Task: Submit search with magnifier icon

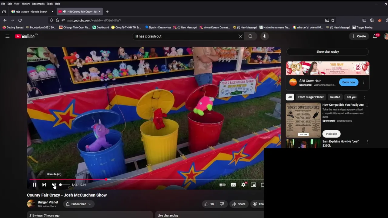Action: (250, 36)
